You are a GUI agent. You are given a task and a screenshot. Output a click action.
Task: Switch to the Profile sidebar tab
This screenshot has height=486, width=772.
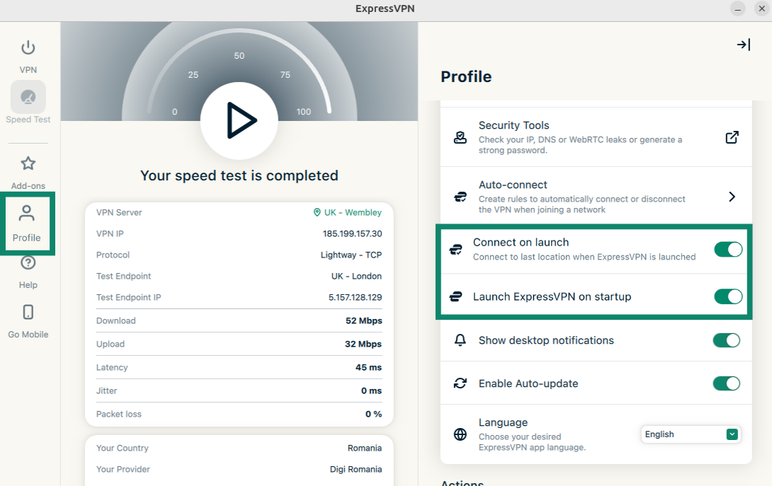click(x=27, y=223)
